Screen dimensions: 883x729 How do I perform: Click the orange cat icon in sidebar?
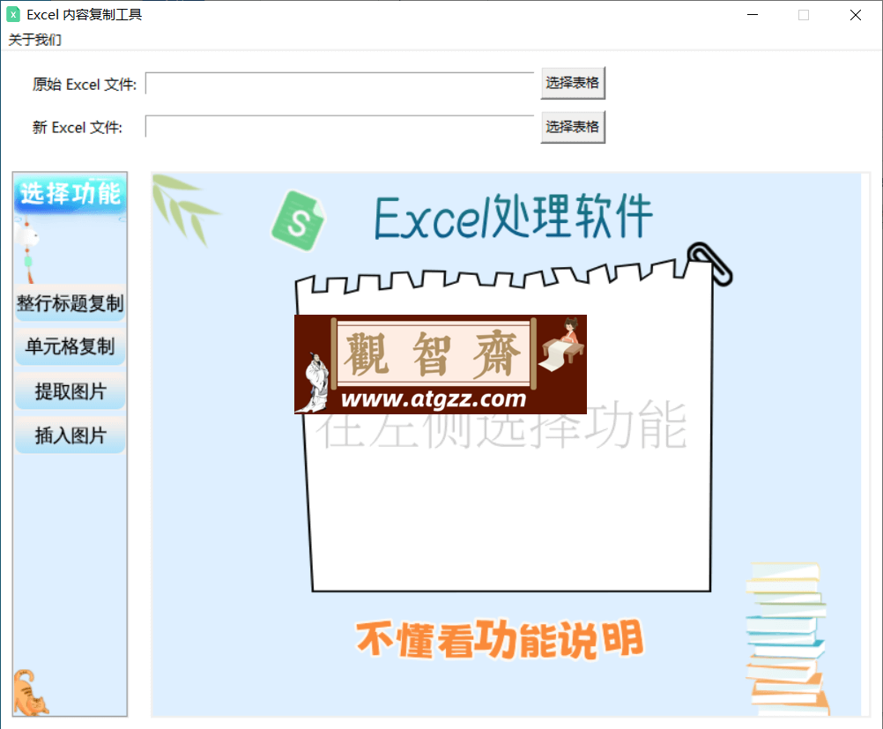(x=30, y=692)
